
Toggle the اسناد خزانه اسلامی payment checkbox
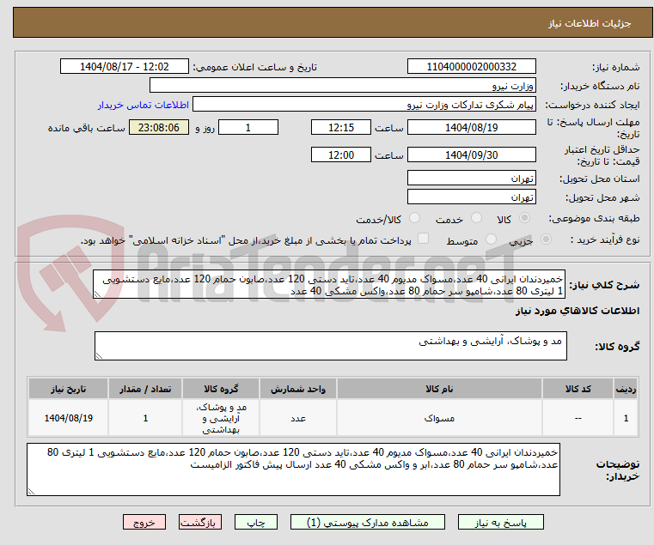click(423, 239)
